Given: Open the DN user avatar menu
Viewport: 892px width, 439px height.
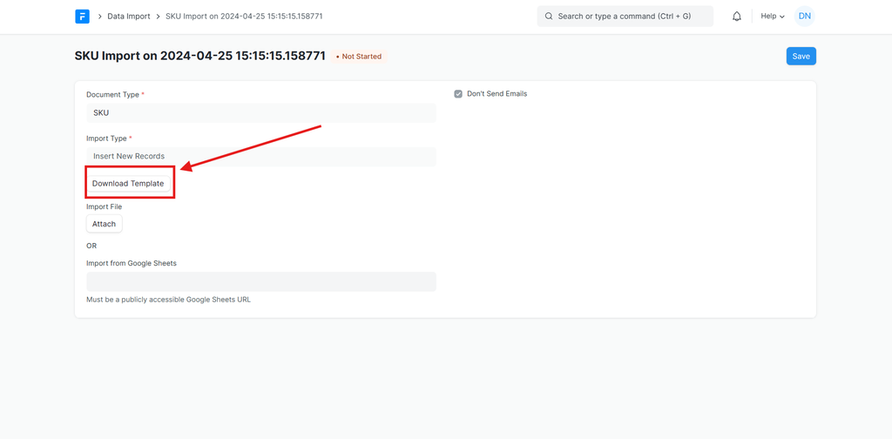Looking at the screenshot, I should tap(804, 17).
